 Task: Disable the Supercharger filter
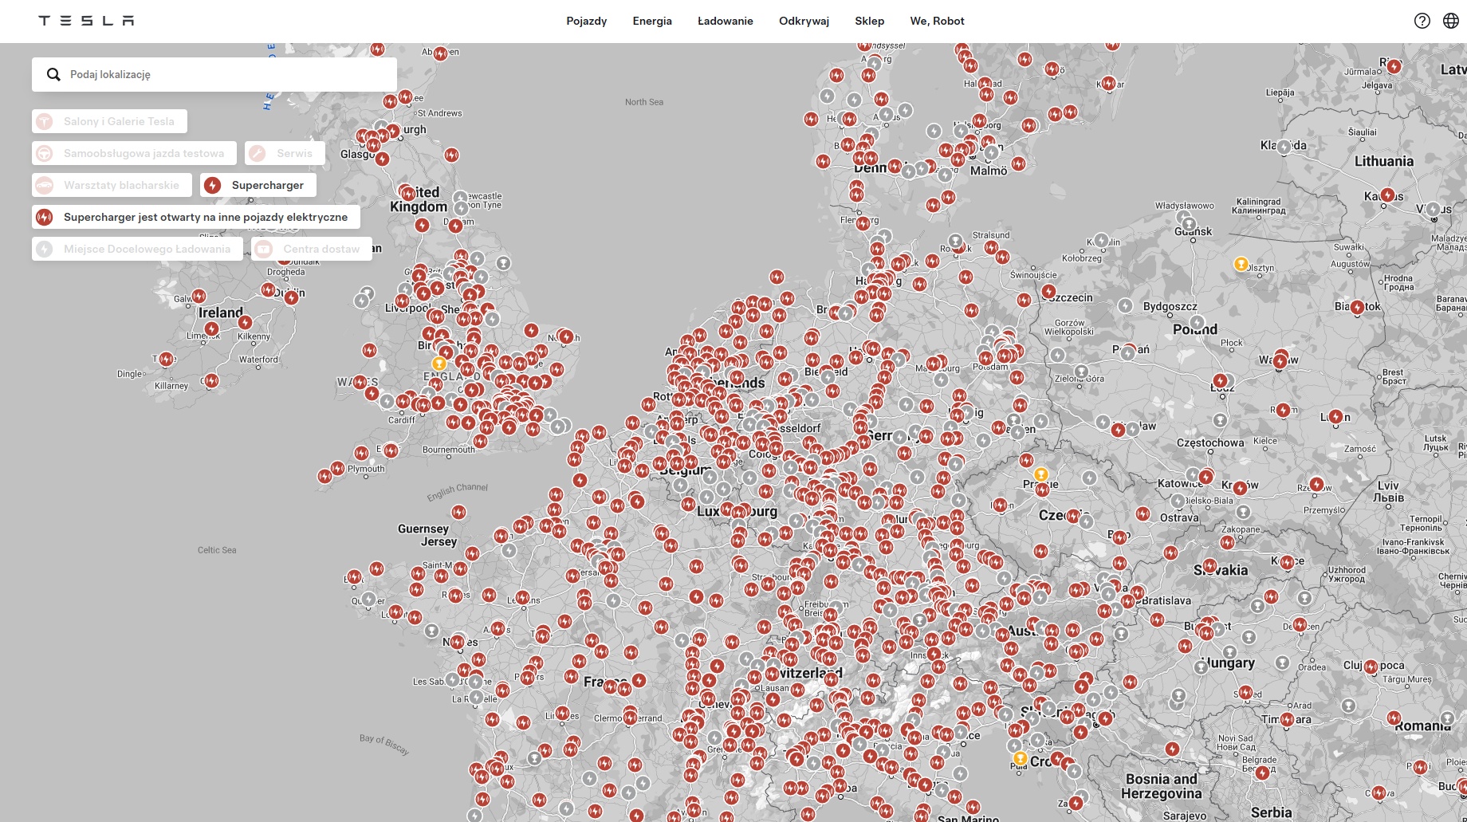258,185
